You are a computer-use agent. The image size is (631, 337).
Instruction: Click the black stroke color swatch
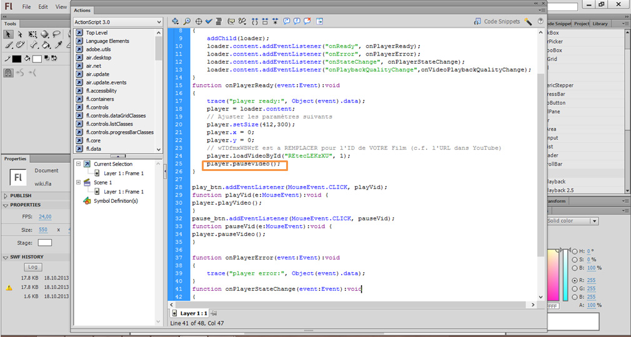(17, 59)
